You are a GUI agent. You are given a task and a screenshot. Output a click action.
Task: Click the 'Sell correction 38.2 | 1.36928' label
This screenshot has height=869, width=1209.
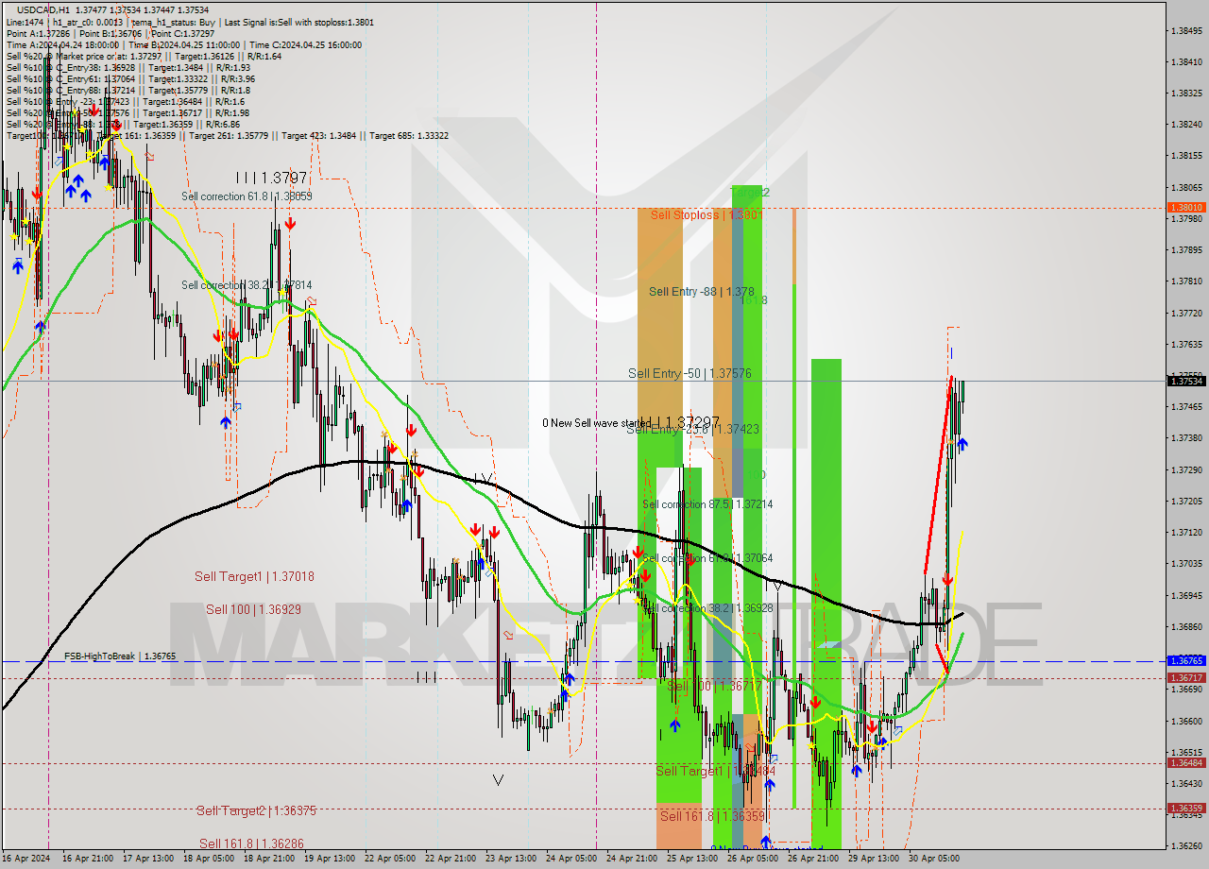pyautogui.click(x=707, y=608)
